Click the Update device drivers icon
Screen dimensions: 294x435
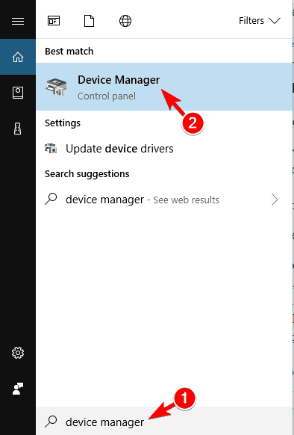51,149
